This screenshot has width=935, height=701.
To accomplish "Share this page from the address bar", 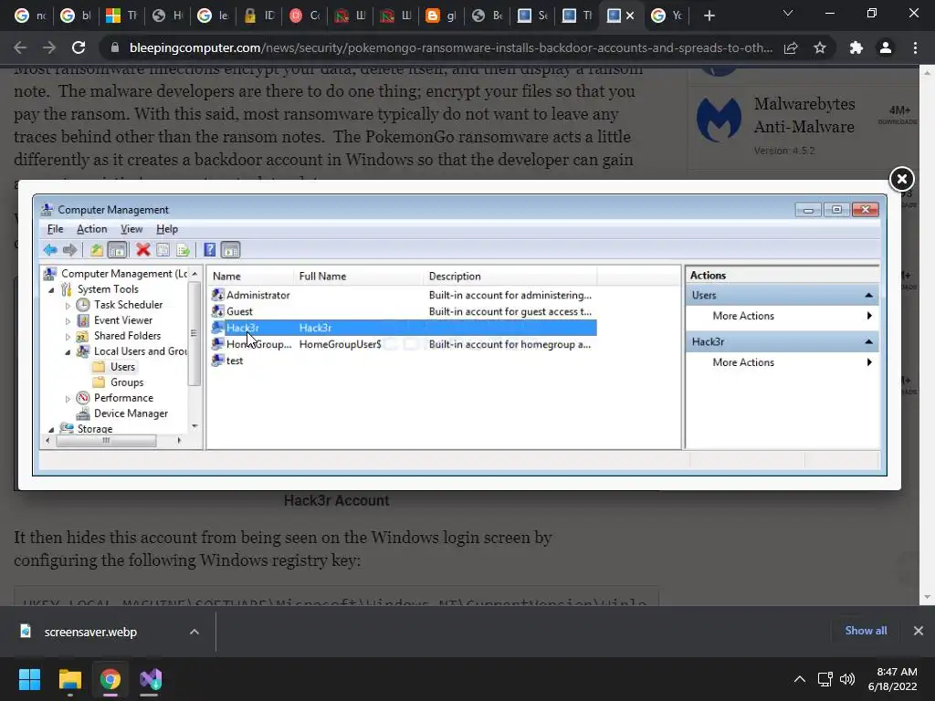I will [791, 47].
